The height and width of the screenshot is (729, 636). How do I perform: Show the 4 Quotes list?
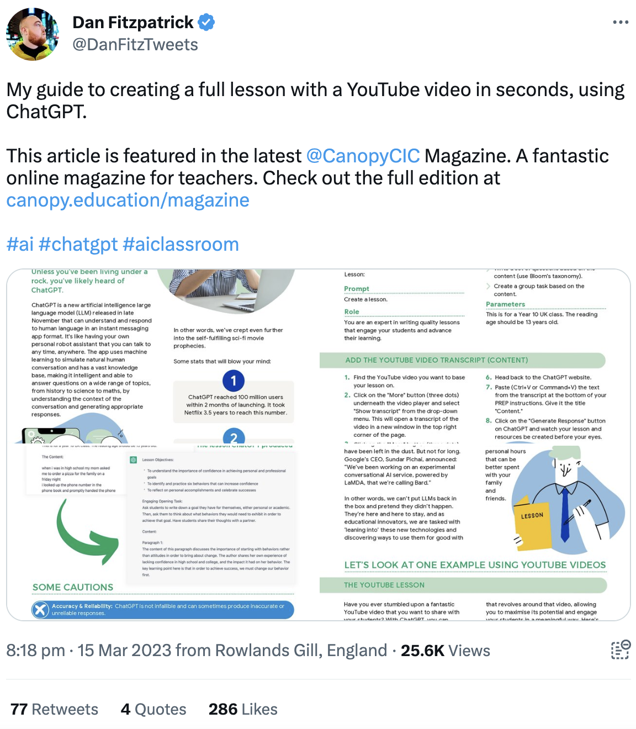click(x=153, y=709)
